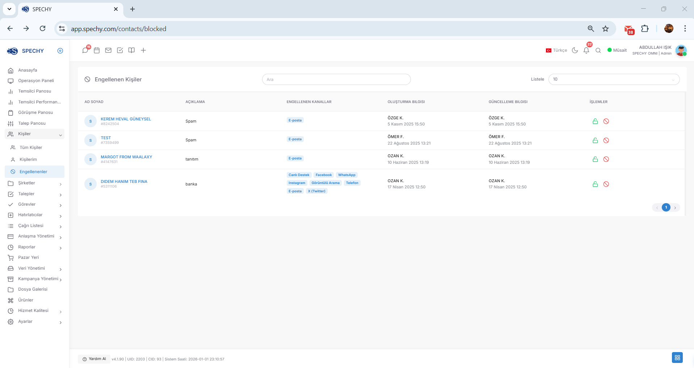Expand the Hizmet Kalitesi sidebar section

35,311
